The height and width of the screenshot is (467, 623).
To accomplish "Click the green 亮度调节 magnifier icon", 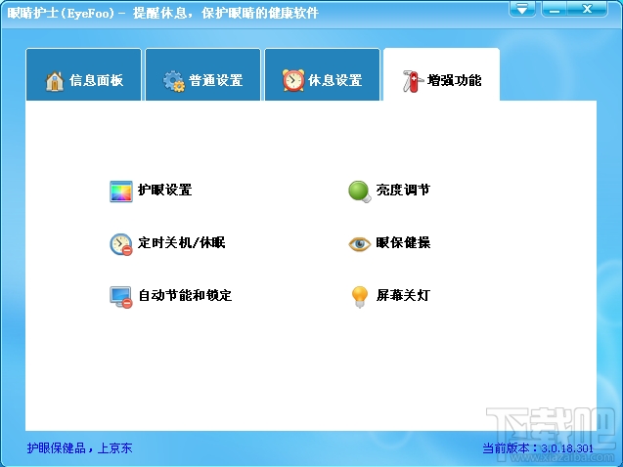I will click(360, 191).
